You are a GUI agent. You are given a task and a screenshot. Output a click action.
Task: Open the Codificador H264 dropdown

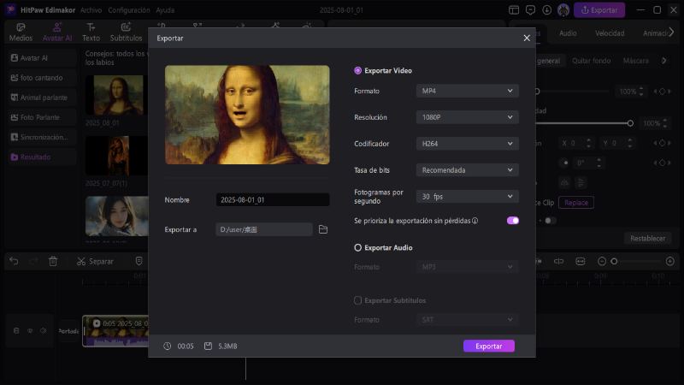(467, 144)
